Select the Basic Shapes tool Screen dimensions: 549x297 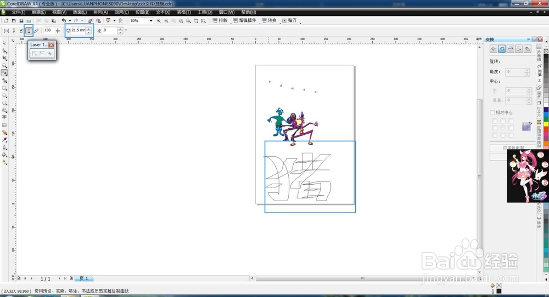point(4,110)
